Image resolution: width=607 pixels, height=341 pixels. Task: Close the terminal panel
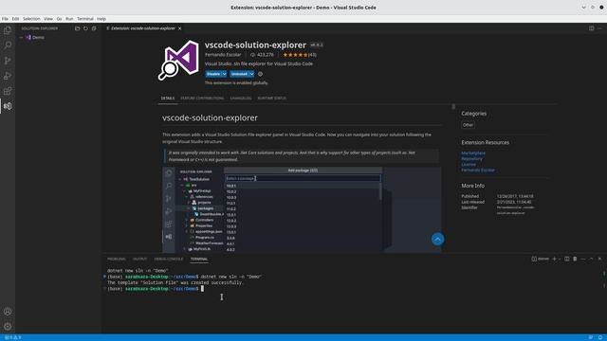click(599, 259)
